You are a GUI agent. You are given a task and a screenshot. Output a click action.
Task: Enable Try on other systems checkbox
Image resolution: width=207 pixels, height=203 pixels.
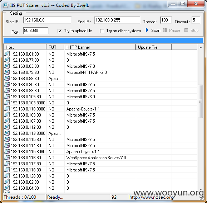pyautogui.click(x=102, y=31)
